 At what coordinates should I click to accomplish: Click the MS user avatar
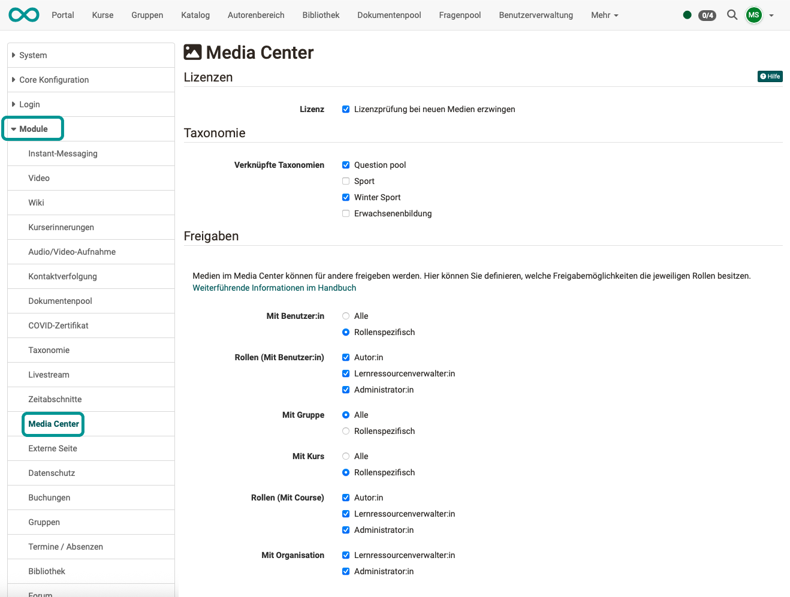(753, 15)
